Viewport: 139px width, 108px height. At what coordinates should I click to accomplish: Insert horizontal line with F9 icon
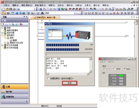(107, 13)
